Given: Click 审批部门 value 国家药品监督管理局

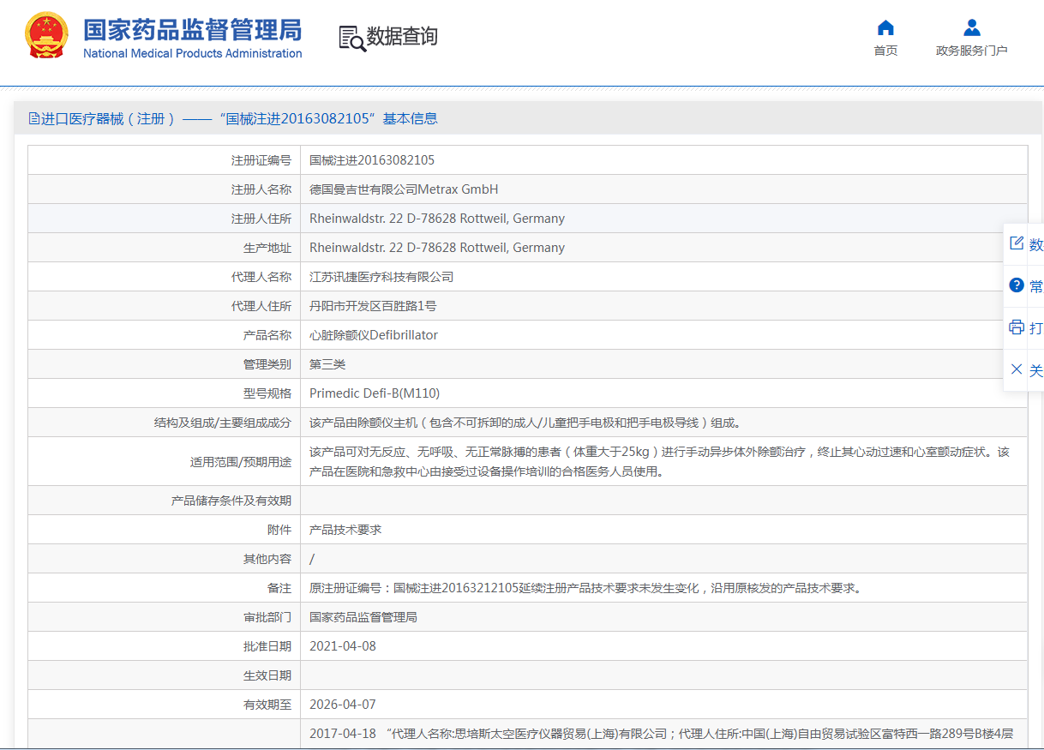Looking at the screenshot, I should click(363, 617).
